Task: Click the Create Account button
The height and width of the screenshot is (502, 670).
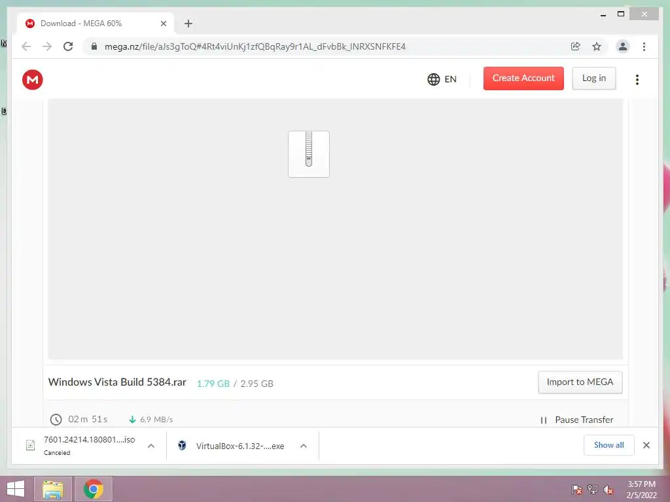Action: pyautogui.click(x=523, y=78)
